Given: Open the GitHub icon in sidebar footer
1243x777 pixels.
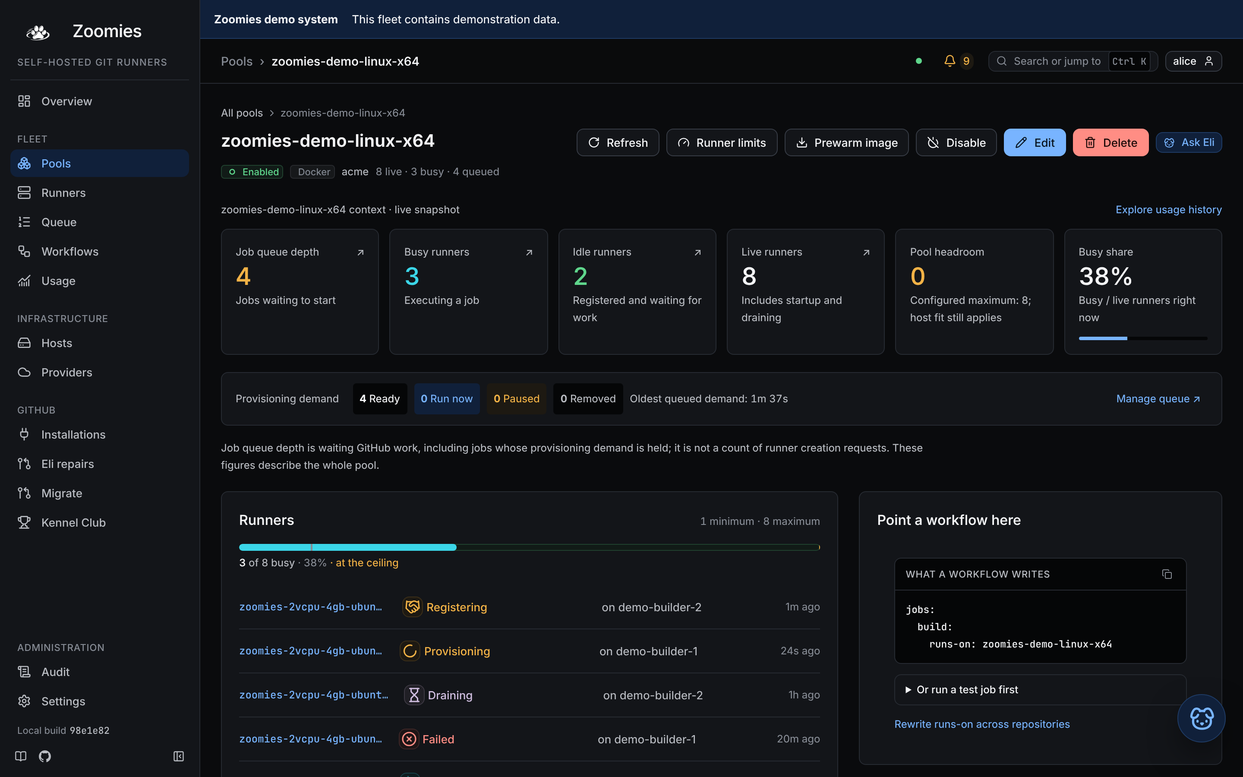Looking at the screenshot, I should [45, 756].
